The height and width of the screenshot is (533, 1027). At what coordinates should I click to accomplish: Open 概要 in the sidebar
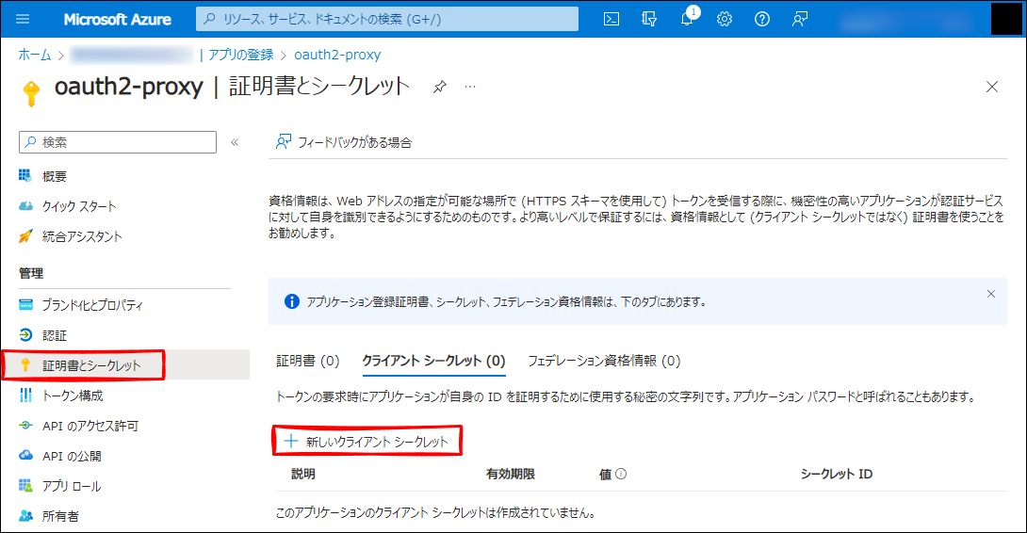(x=55, y=176)
